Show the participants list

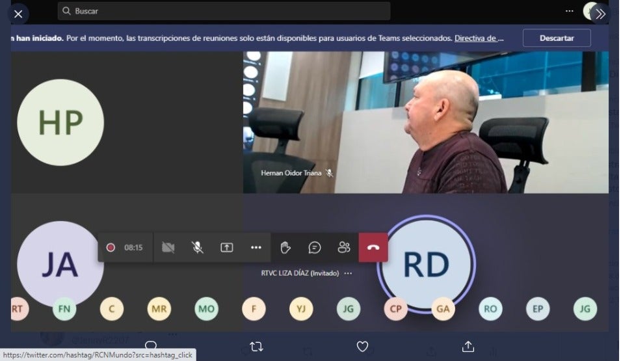344,247
